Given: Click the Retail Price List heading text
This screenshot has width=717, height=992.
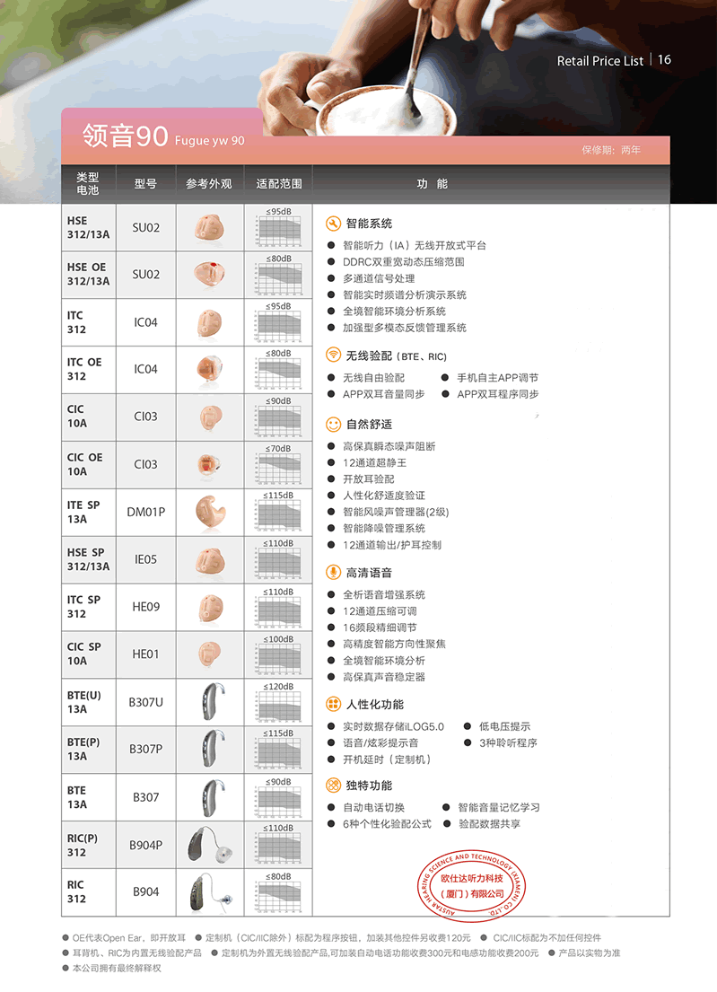Looking at the screenshot, I should click(x=599, y=61).
